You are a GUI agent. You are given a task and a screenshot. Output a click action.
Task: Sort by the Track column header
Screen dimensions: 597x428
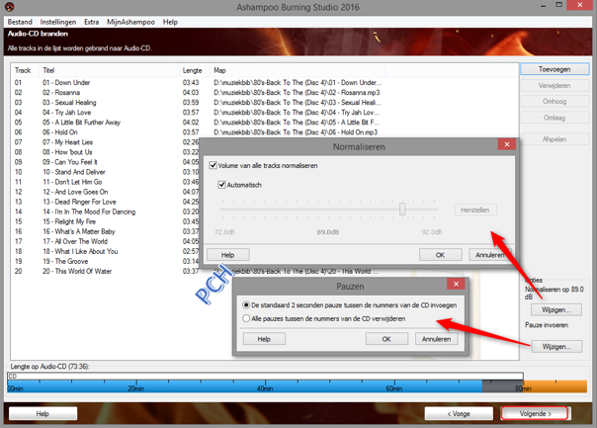click(x=23, y=70)
